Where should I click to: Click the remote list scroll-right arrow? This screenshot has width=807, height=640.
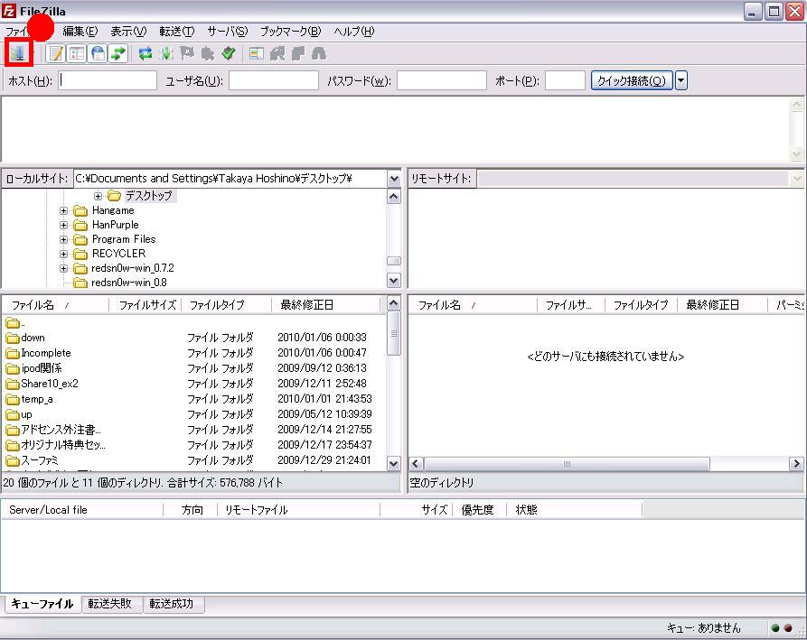(795, 464)
